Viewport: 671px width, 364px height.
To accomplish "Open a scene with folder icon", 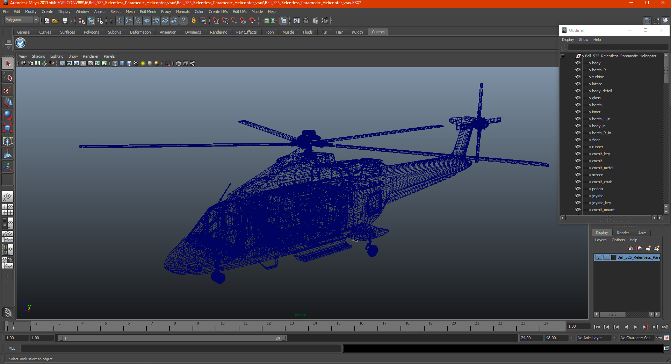I will [55, 21].
